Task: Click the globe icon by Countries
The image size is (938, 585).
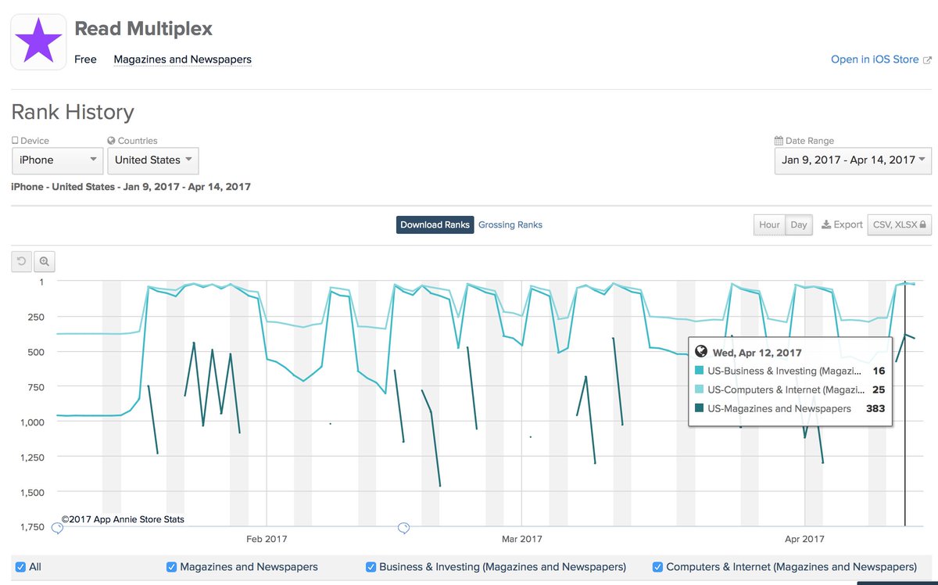Action: [x=111, y=141]
